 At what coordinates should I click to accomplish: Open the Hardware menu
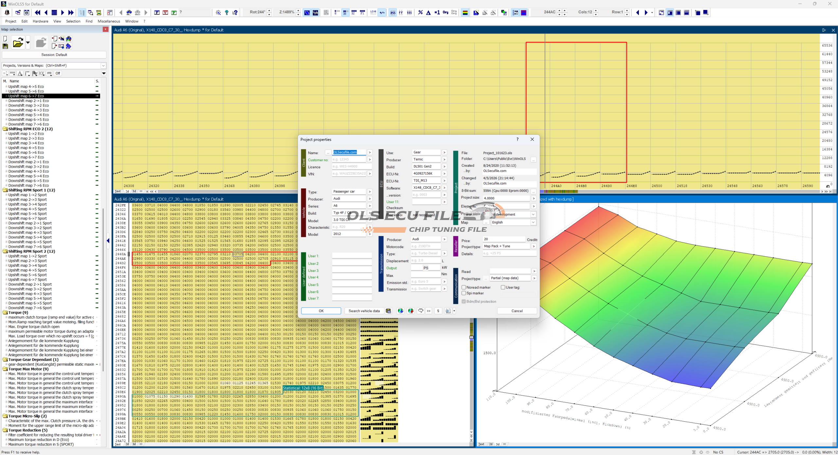[x=40, y=21]
